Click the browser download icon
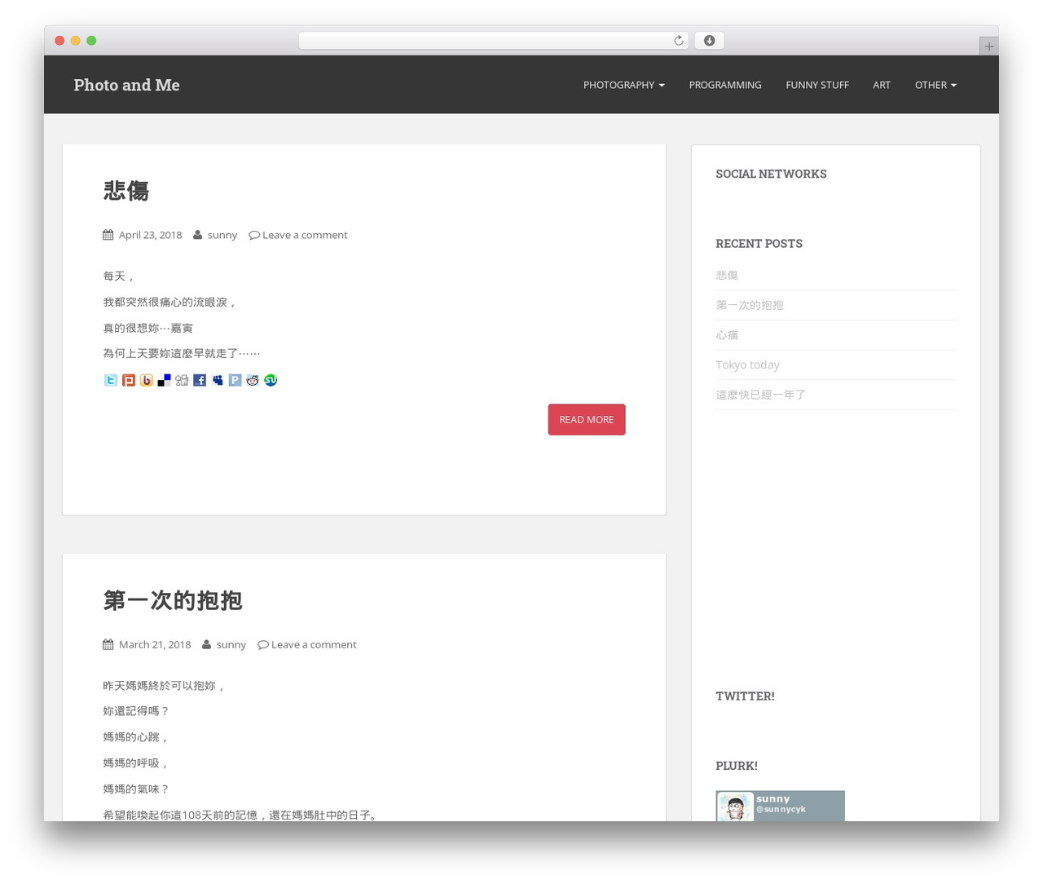 (709, 41)
